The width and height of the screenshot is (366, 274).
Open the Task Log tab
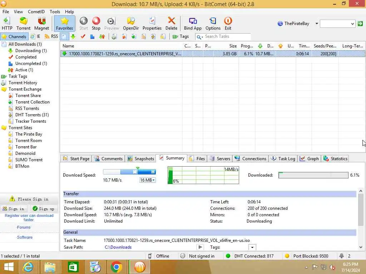tap(283, 159)
